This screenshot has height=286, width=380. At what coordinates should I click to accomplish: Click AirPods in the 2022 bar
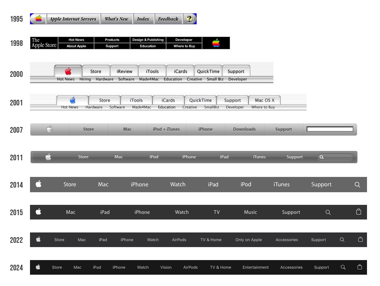(x=179, y=239)
